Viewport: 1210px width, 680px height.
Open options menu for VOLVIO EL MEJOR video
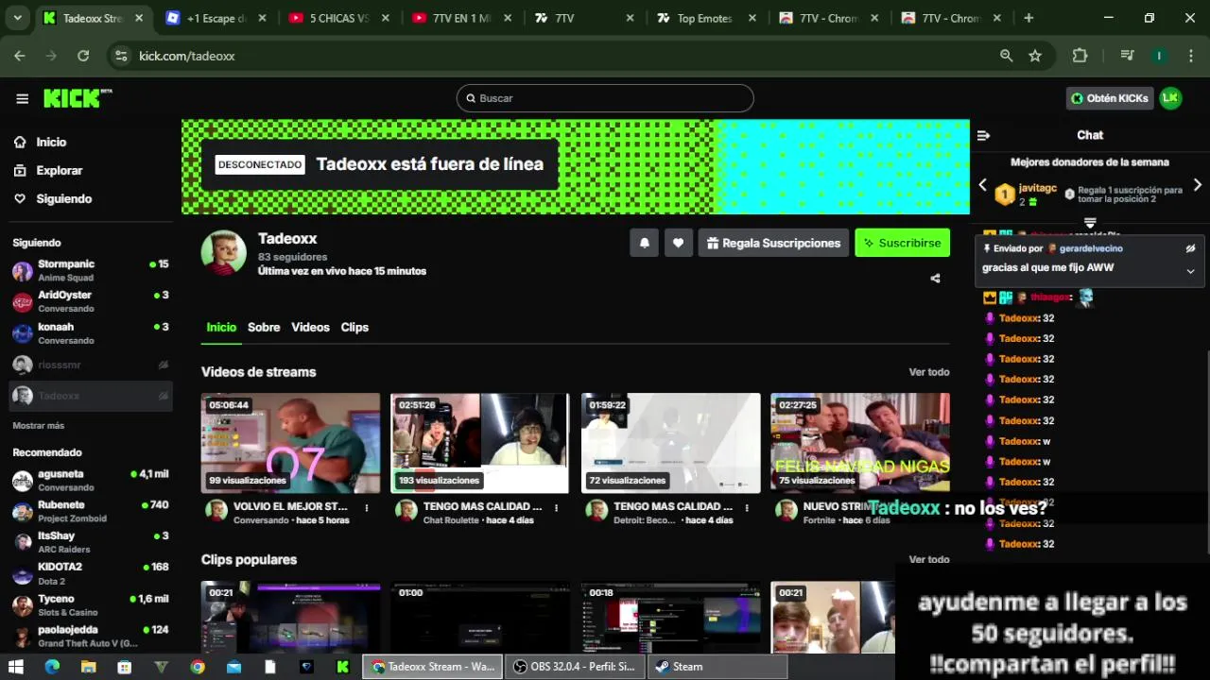[367, 508]
